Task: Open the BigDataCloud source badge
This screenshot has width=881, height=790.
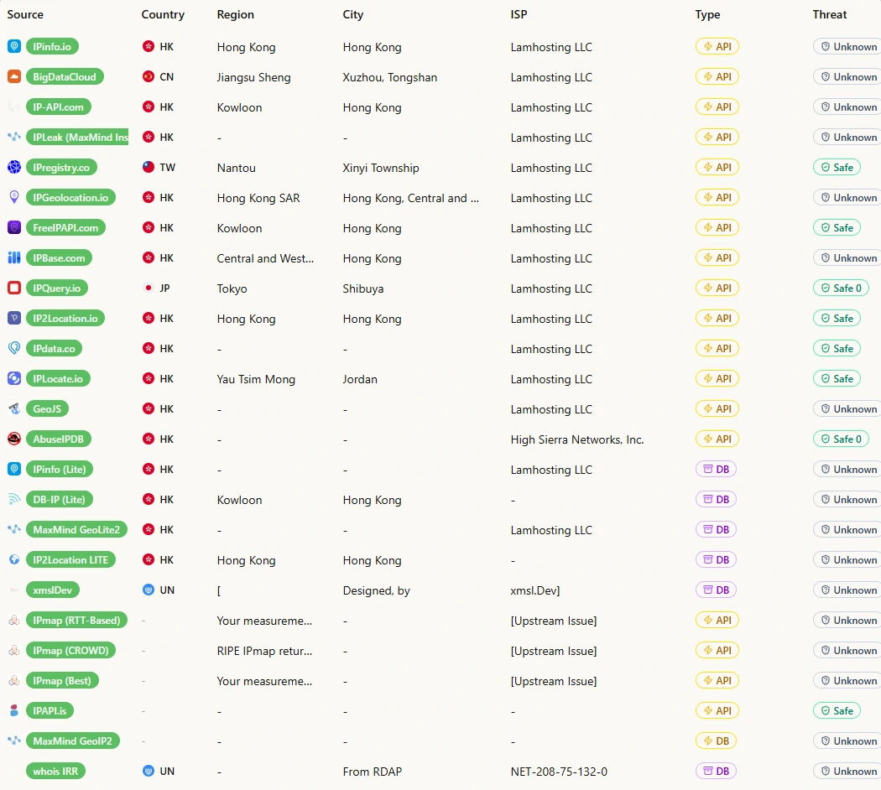Action: (x=65, y=76)
